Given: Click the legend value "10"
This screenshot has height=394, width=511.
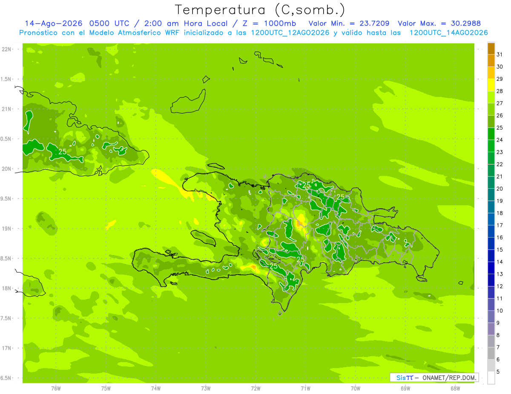Looking at the screenshot, I should [x=500, y=311].
